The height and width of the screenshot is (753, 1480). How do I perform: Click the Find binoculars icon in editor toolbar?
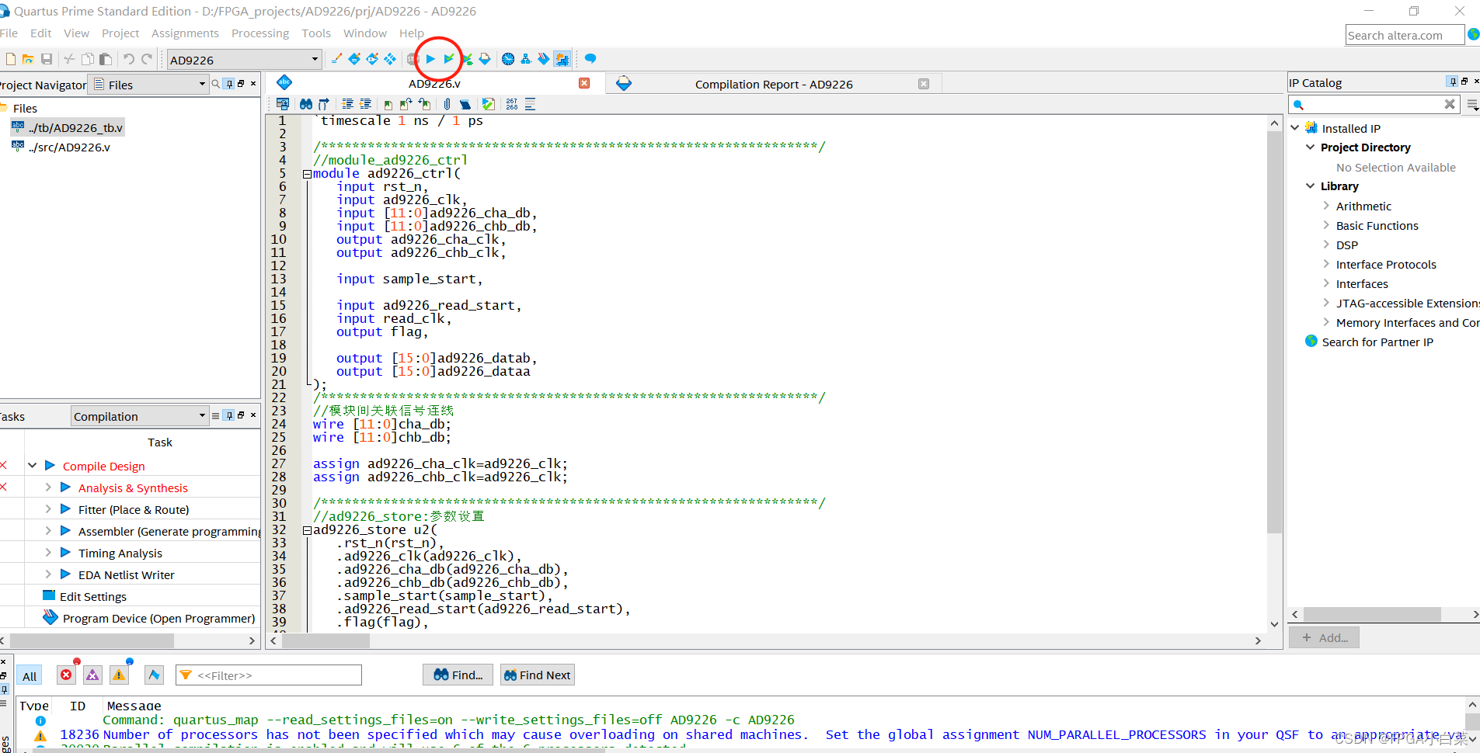coord(306,104)
